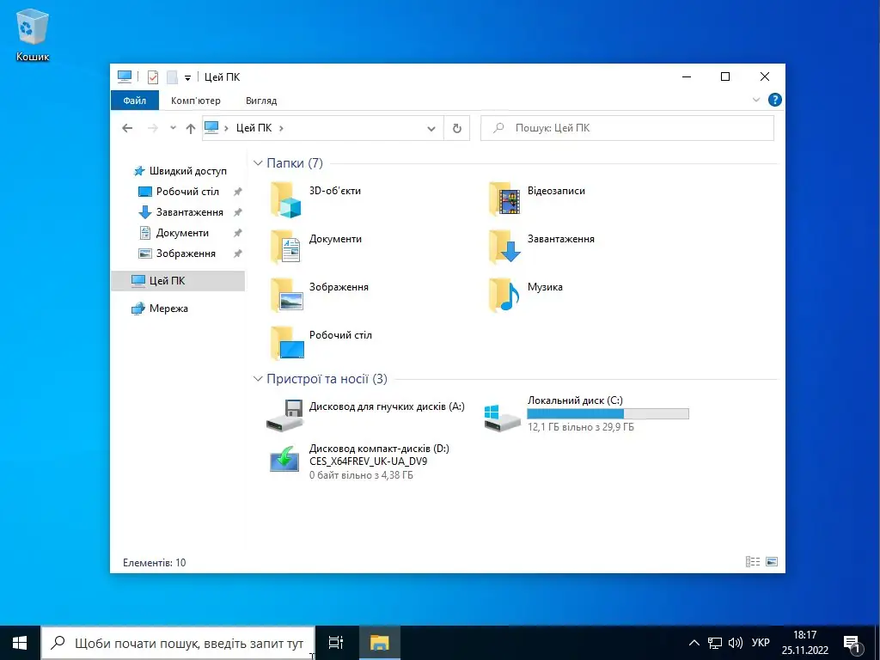Screen dimensions: 880x660
Task: Show hidden tray icons chevron
Action: (x=694, y=643)
